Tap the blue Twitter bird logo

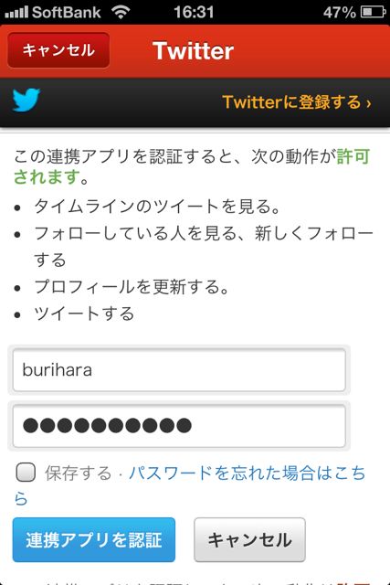[x=26, y=100]
